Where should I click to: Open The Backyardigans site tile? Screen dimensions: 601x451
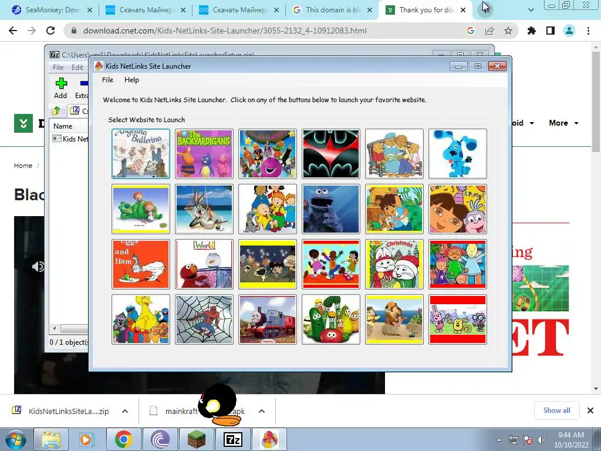click(204, 153)
